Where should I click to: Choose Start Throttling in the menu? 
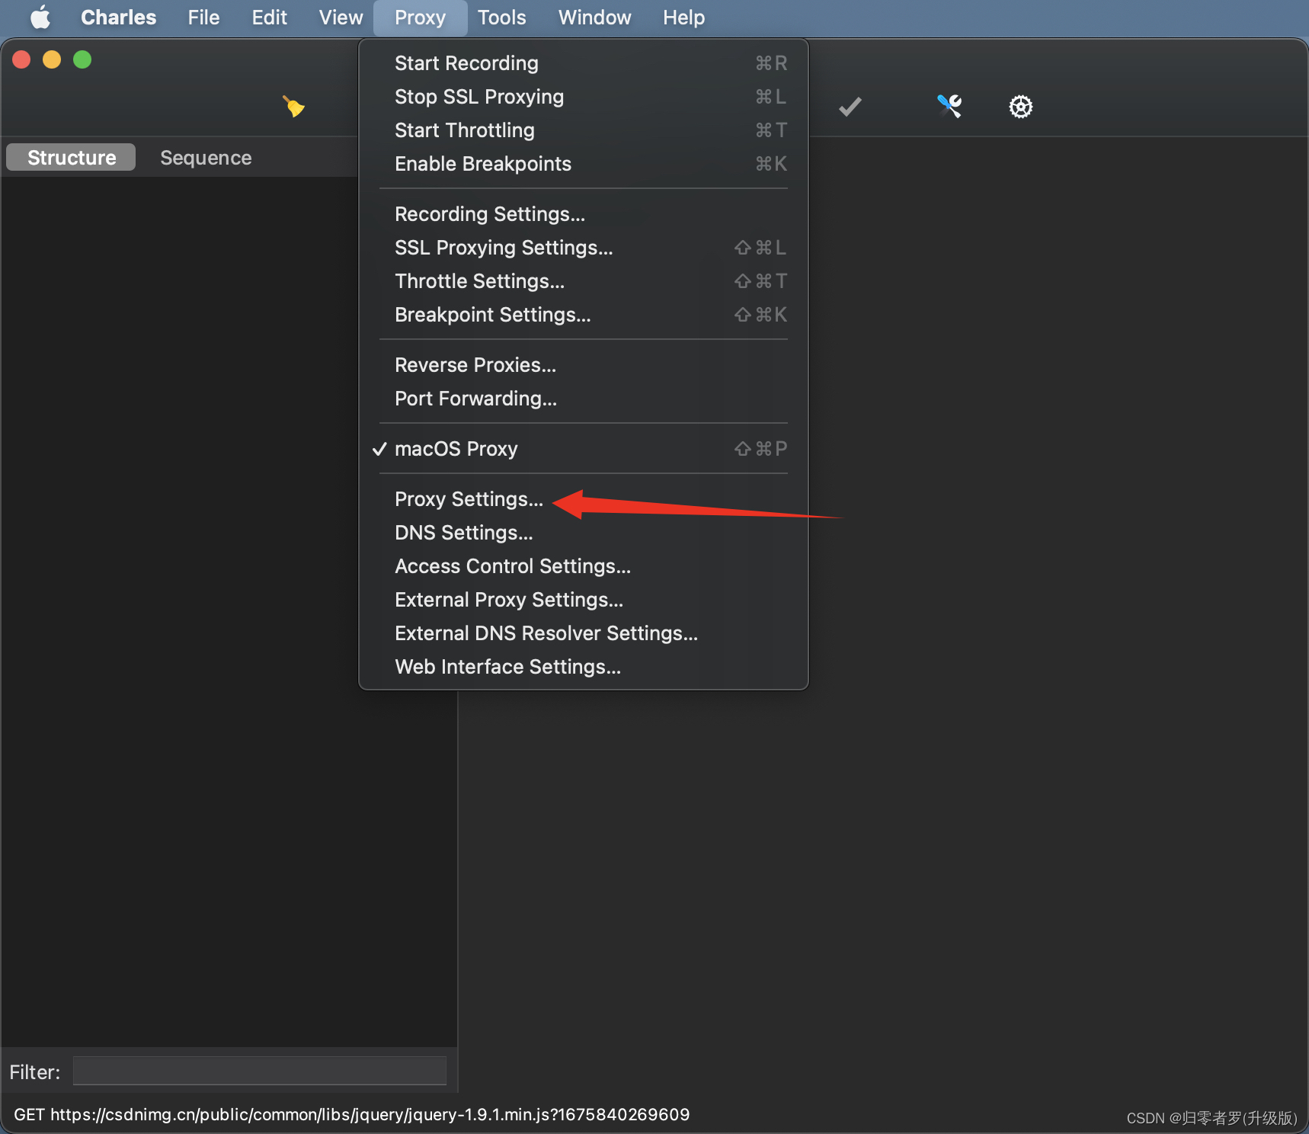pyautogui.click(x=584, y=130)
